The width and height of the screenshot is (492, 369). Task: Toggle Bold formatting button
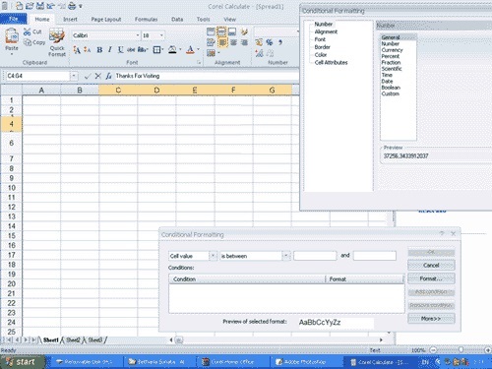click(x=99, y=50)
